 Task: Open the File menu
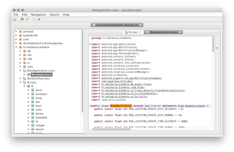point(16,14)
